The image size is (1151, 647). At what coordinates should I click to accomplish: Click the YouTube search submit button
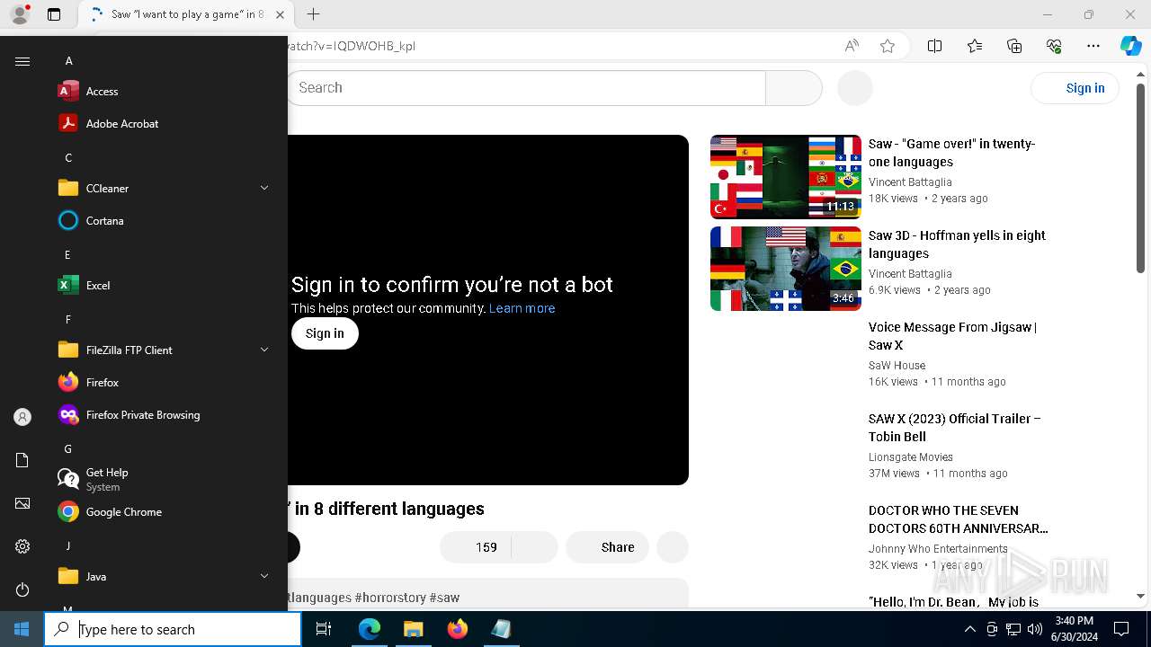tap(794, 88)
